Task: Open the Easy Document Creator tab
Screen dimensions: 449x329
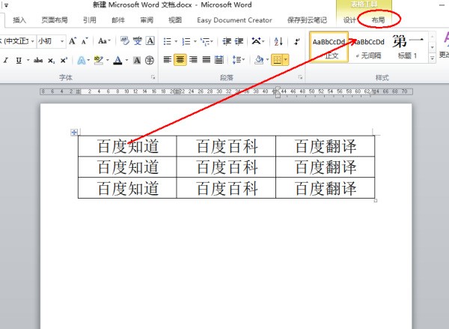Action: (x=234, y=20)
